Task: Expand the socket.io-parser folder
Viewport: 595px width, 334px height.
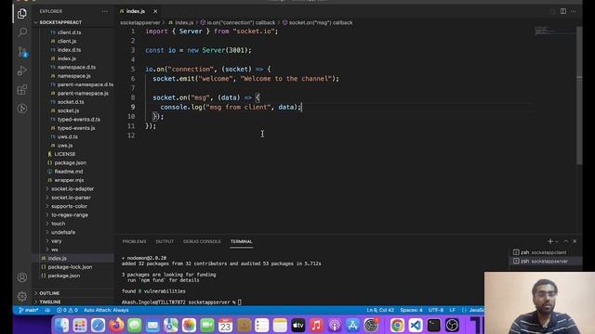Action: [x=71, y=198]
